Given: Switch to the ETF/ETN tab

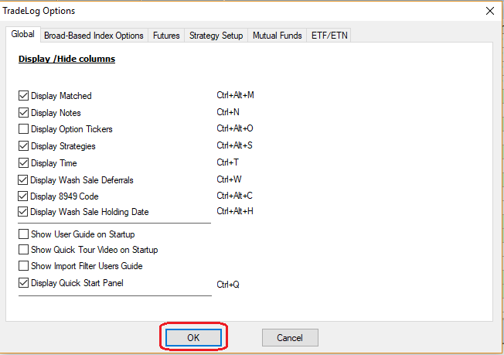Looking at the screenshot, I should pyautogui.click(x=329, y=36).
